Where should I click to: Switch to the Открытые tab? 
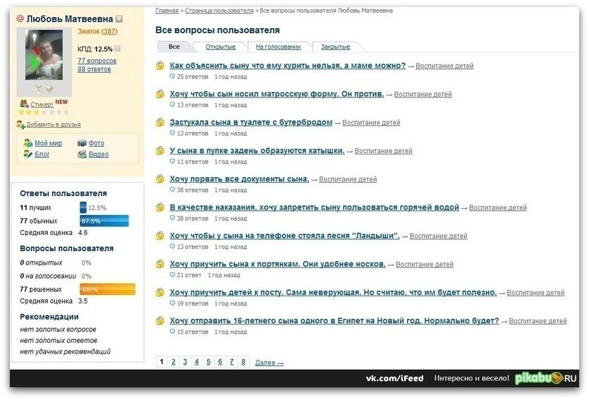pyautogui.click(x=221, y=47)
